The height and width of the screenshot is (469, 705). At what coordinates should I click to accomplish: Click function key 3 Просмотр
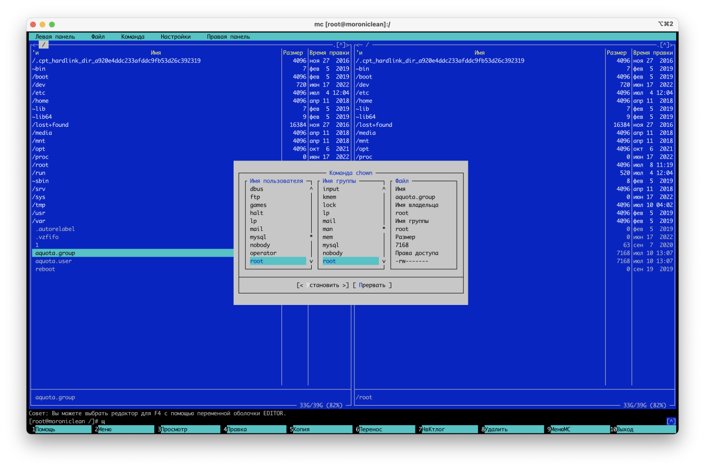189,429
